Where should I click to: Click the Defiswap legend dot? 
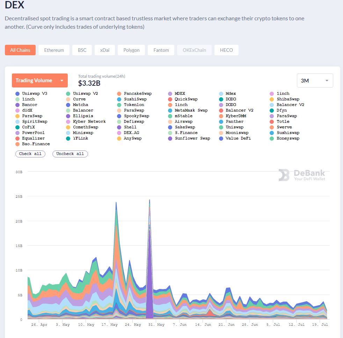tap(119, 122)
